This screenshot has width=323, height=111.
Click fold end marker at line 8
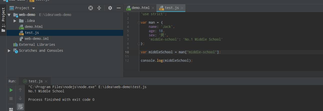[139, 44]
